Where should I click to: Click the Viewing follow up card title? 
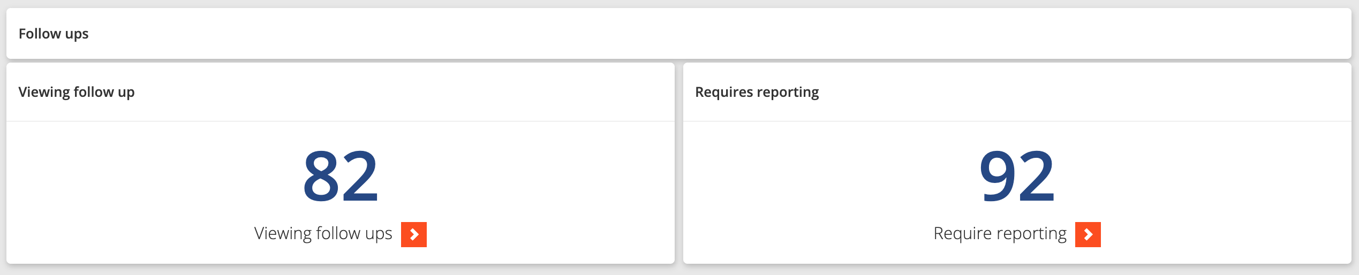click(x=77, y=92)
